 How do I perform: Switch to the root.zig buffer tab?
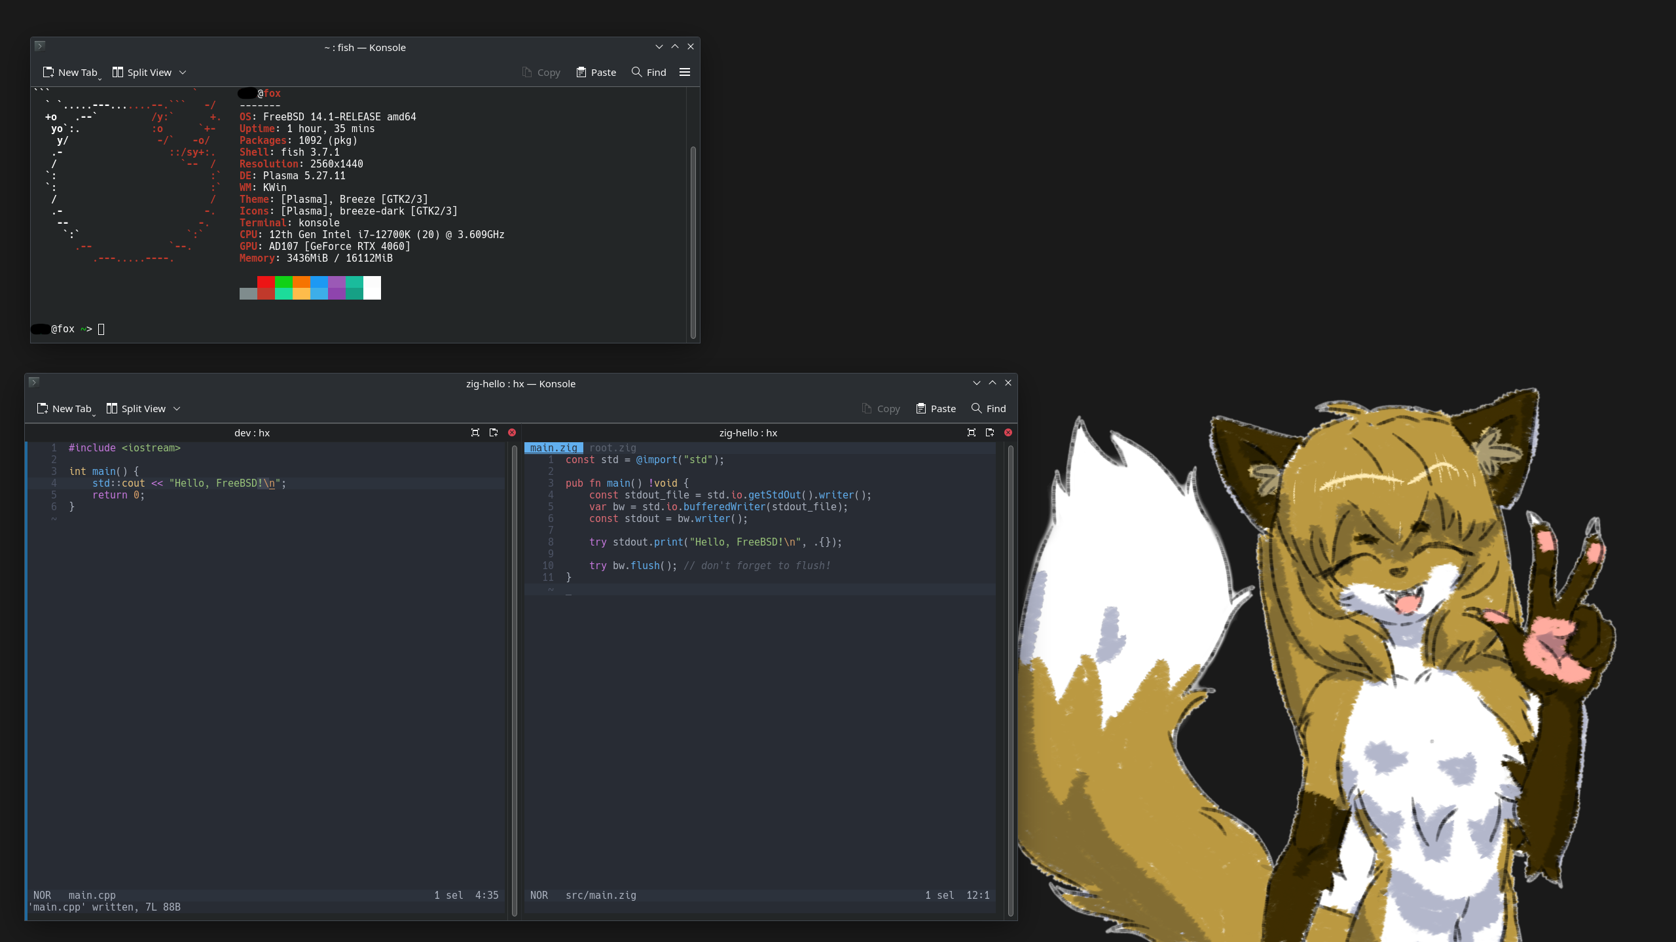coord(612,448)
